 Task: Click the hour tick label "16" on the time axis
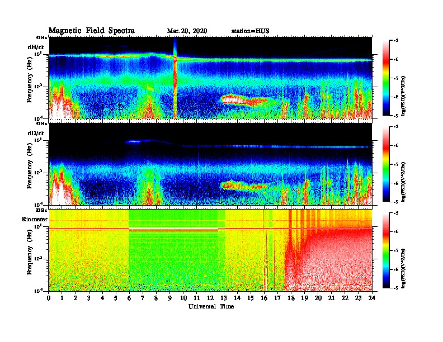pyautogui.click(x=264, y=298)
